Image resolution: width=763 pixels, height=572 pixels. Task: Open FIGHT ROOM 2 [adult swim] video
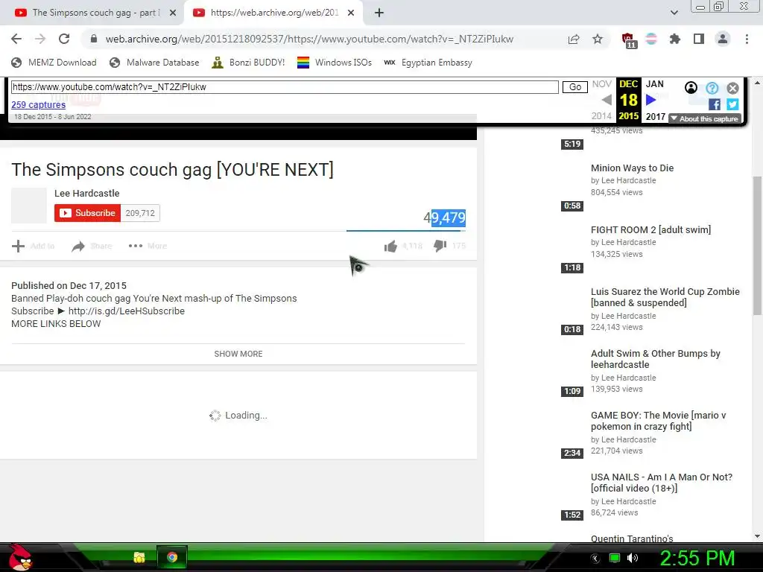[650, 229]
